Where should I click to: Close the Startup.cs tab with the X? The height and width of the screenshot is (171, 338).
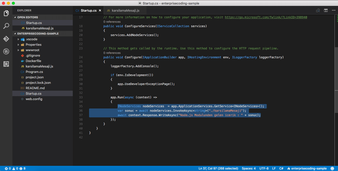(100, 10)
